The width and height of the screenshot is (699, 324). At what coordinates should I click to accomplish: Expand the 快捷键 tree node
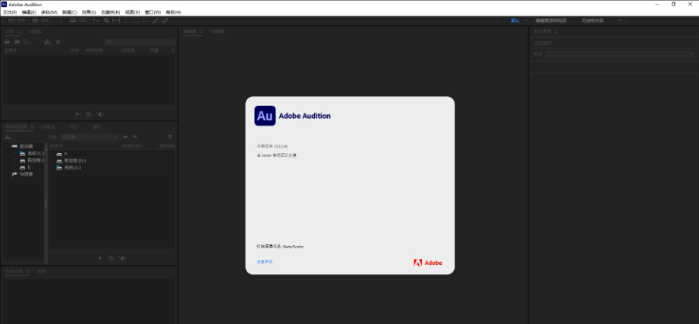coord(7,174)
